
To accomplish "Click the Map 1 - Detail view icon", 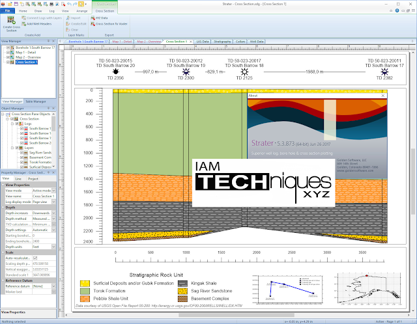I will coord(12,52).
